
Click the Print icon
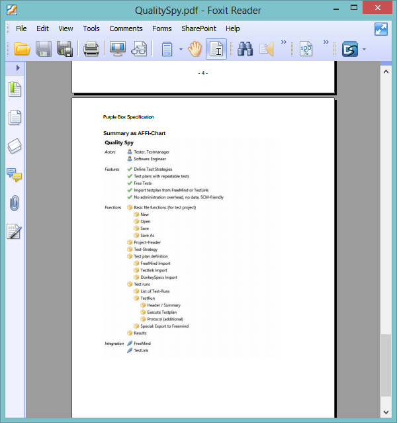pos(91,49)
